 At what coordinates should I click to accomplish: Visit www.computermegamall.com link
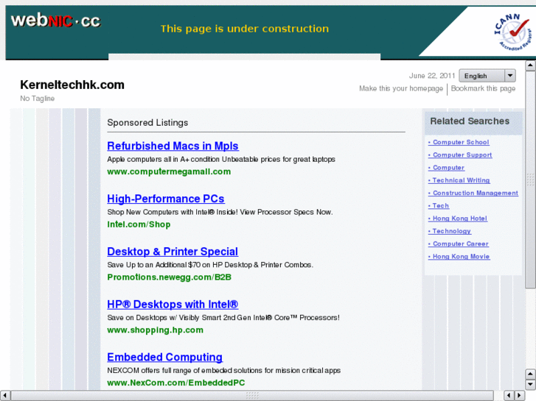169,171
